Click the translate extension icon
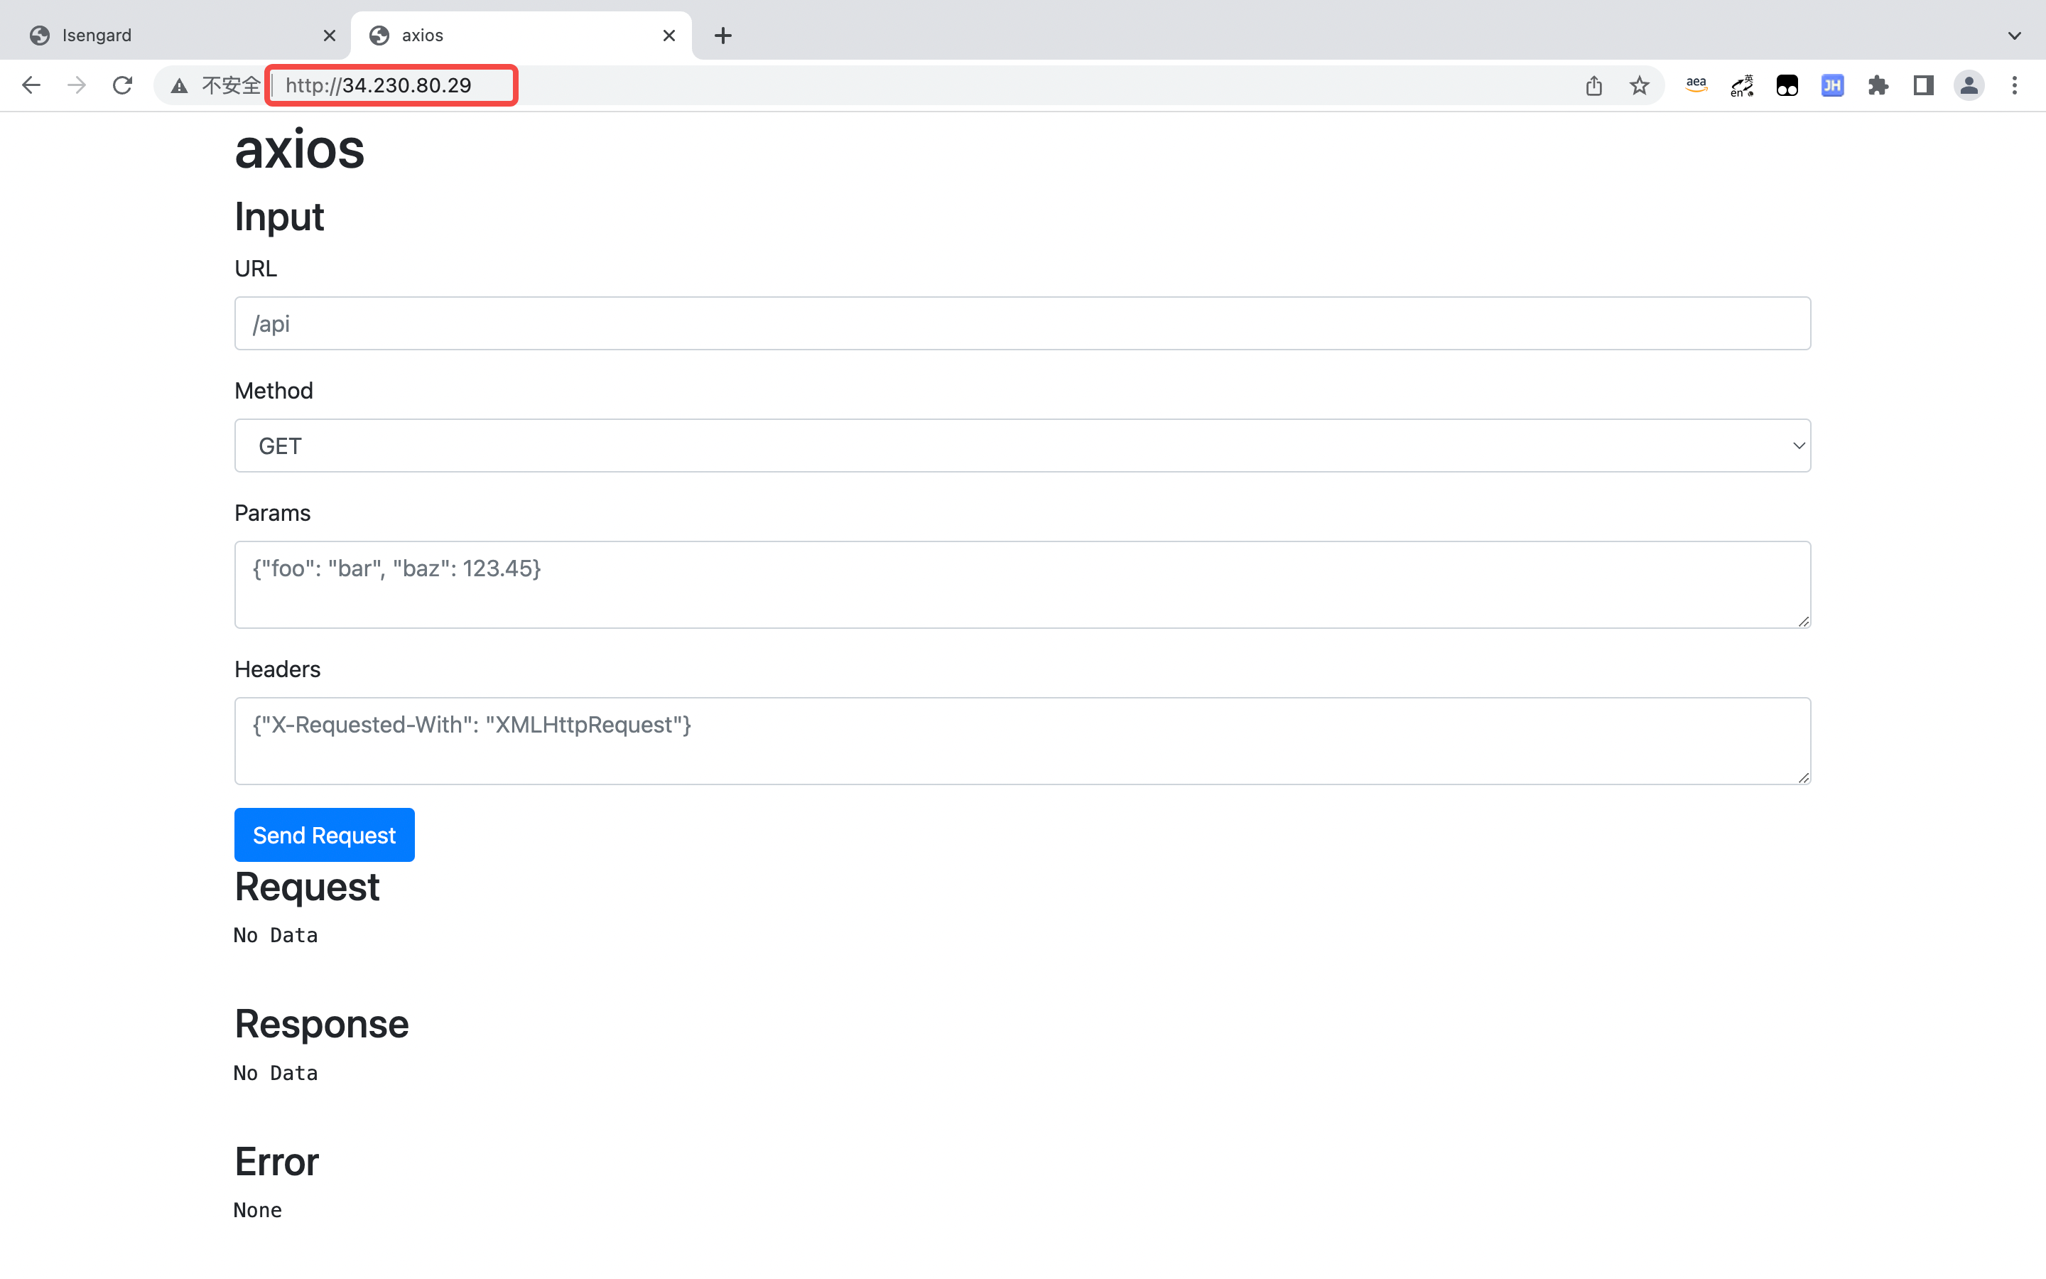 tap(1742, 85)
